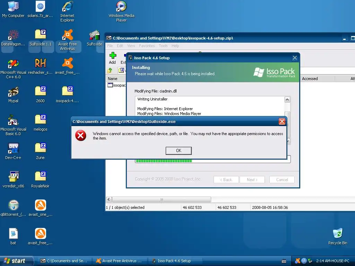Image resolution: width=355 pixels, height=266 pixels.
Task: Open the Tools menu in 7-Zip
Action: [163, 46]
